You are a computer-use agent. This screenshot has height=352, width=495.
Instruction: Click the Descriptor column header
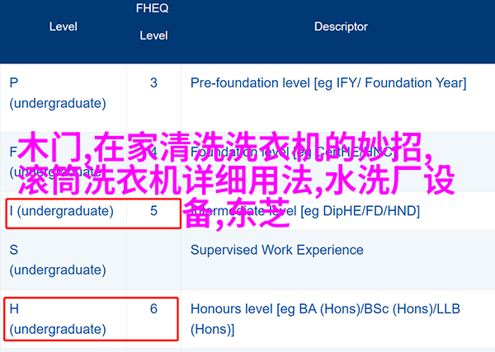[x=341, y=27]
